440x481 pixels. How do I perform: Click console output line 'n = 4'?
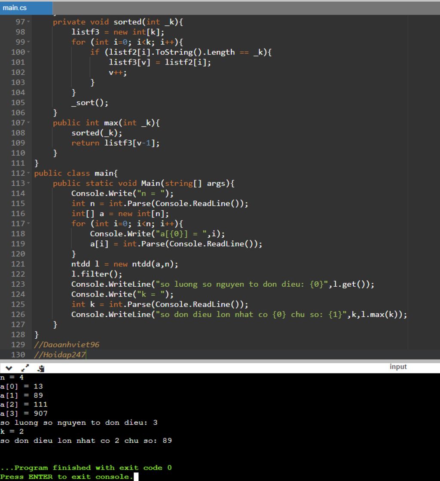click(12, 377)
